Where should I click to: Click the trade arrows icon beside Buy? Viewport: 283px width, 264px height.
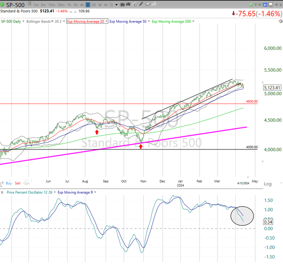pos(1,184)
